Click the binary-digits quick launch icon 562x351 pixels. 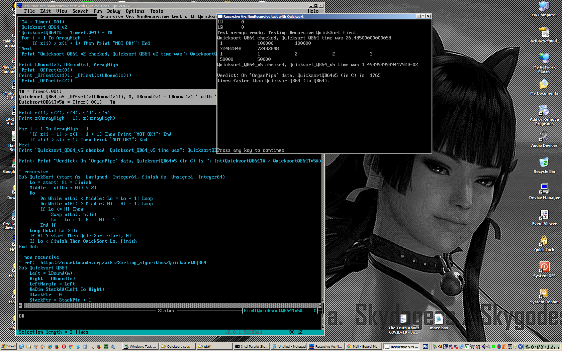[x=106, y=347]
